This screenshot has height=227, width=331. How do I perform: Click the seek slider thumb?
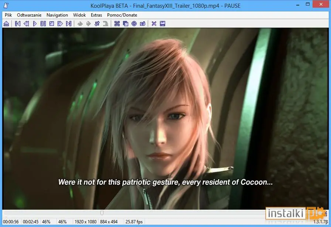pos(102,213)
